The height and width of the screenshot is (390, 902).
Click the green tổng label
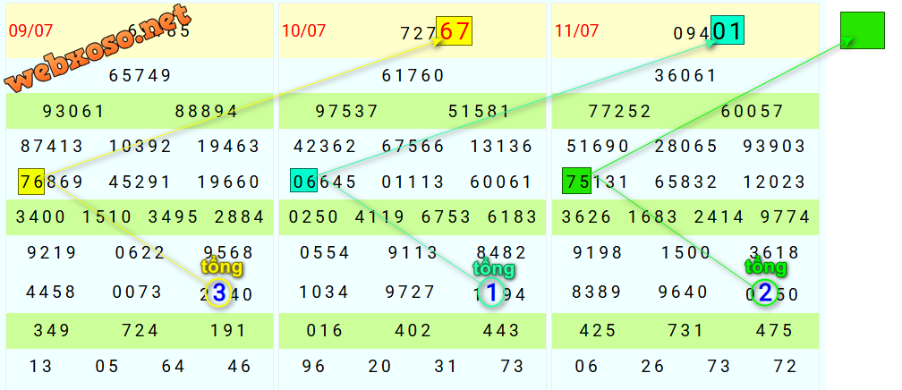pyautogui.click(x=766, y=267)
